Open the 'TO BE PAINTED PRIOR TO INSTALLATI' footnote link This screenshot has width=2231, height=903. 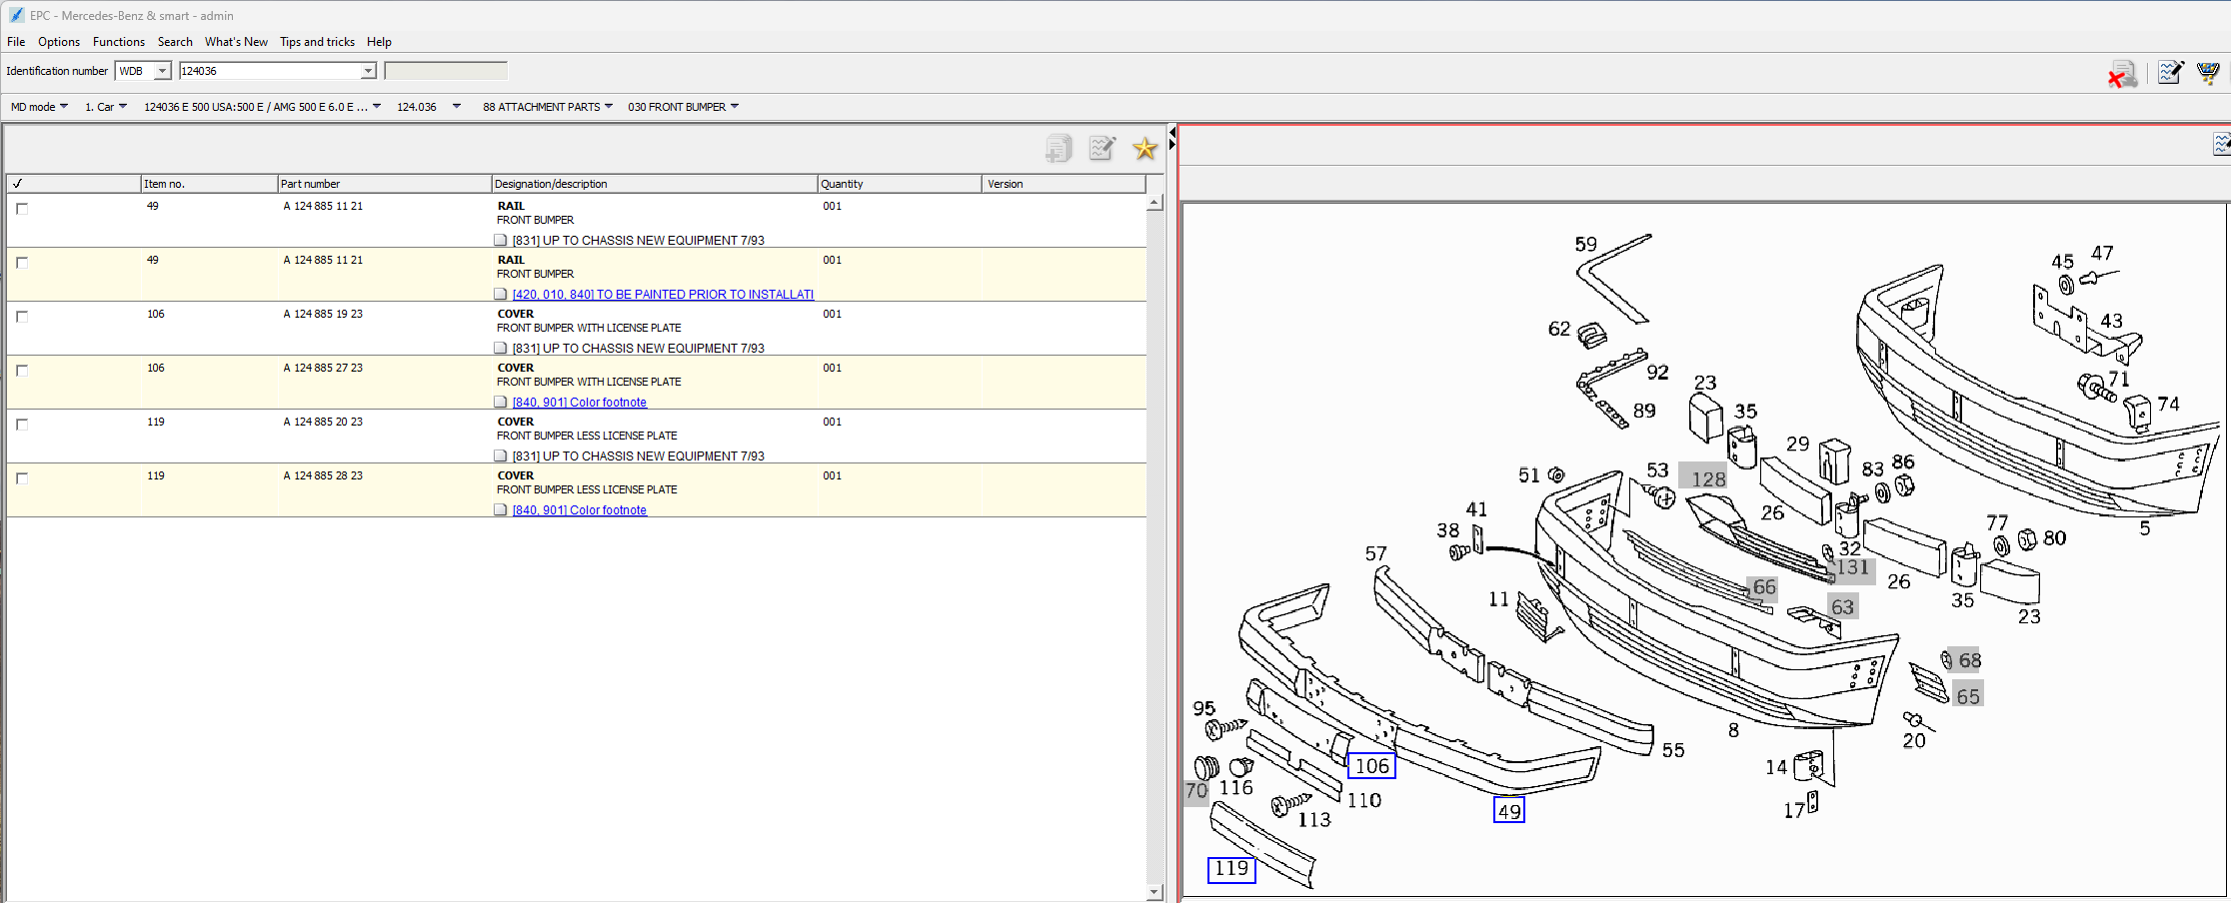click(x=663, y=295)
